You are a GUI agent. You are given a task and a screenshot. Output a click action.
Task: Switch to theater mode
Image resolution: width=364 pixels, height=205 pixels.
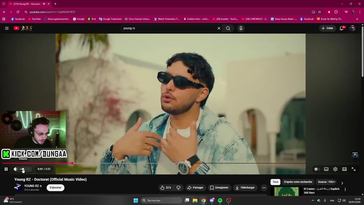point(344,169)
